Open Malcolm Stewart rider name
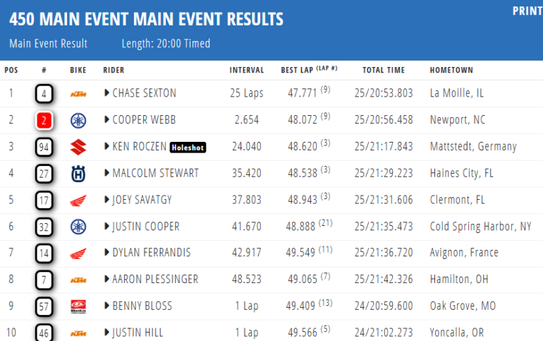543x341 pixels. 155,174
